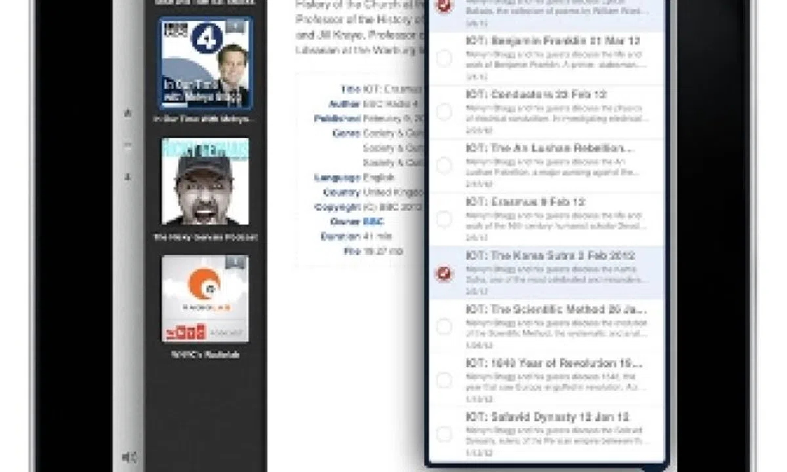
Task: Open WNYC's Radiolab podcast artwork
Action: click(x=207, y=298)
